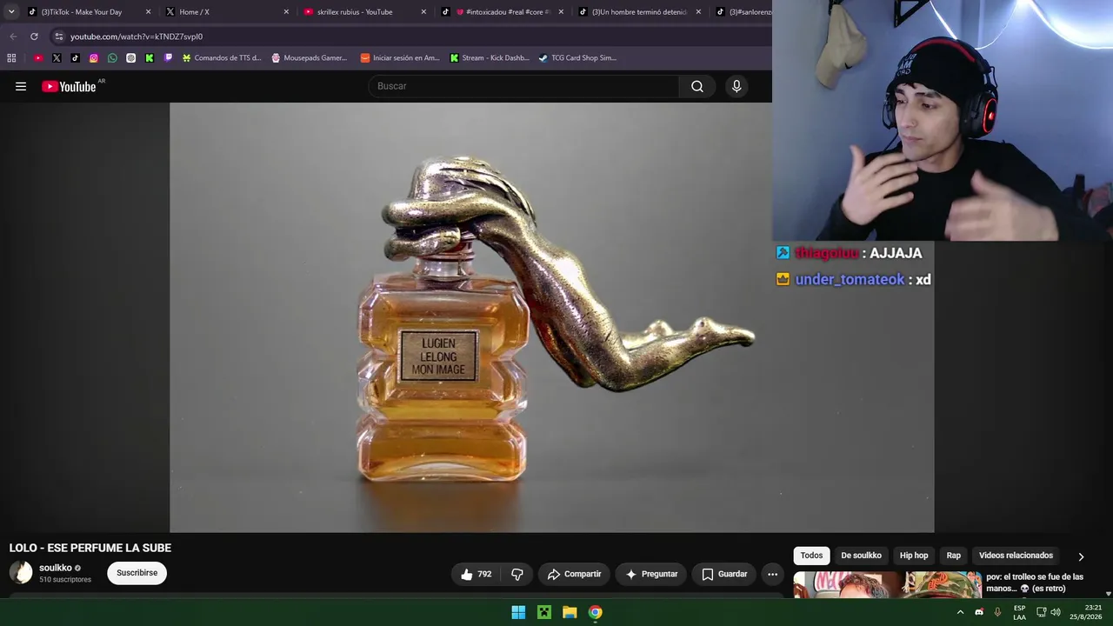Open the YouTube bookmark shortcut
This screenshot has width=1113, height=626.
(x=38, y=58)
